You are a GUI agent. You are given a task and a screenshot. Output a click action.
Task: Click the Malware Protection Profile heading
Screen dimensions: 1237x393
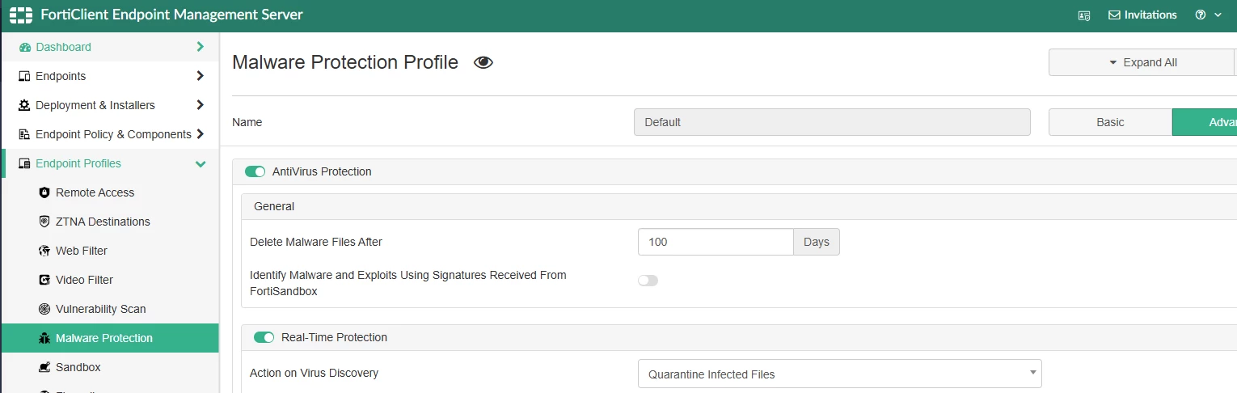click(345, 62)
